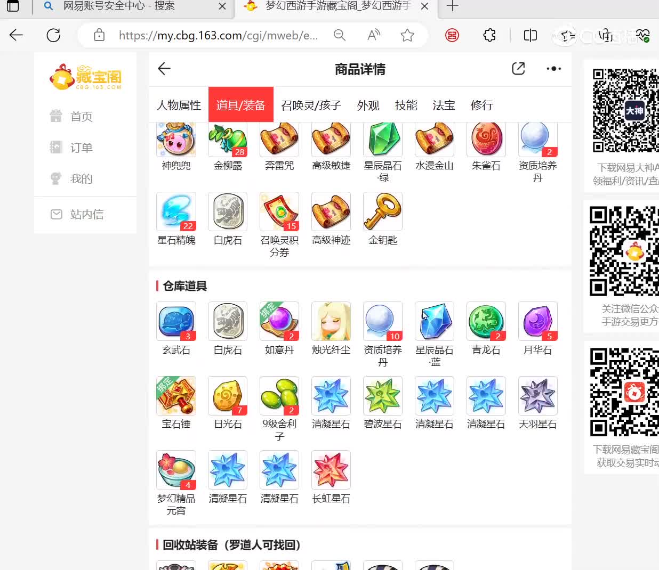Image resolution: width=659 pixels, height=570 pixels.
Task: Select the 宝石锤 hammer icon
Action: pos(176,396)
